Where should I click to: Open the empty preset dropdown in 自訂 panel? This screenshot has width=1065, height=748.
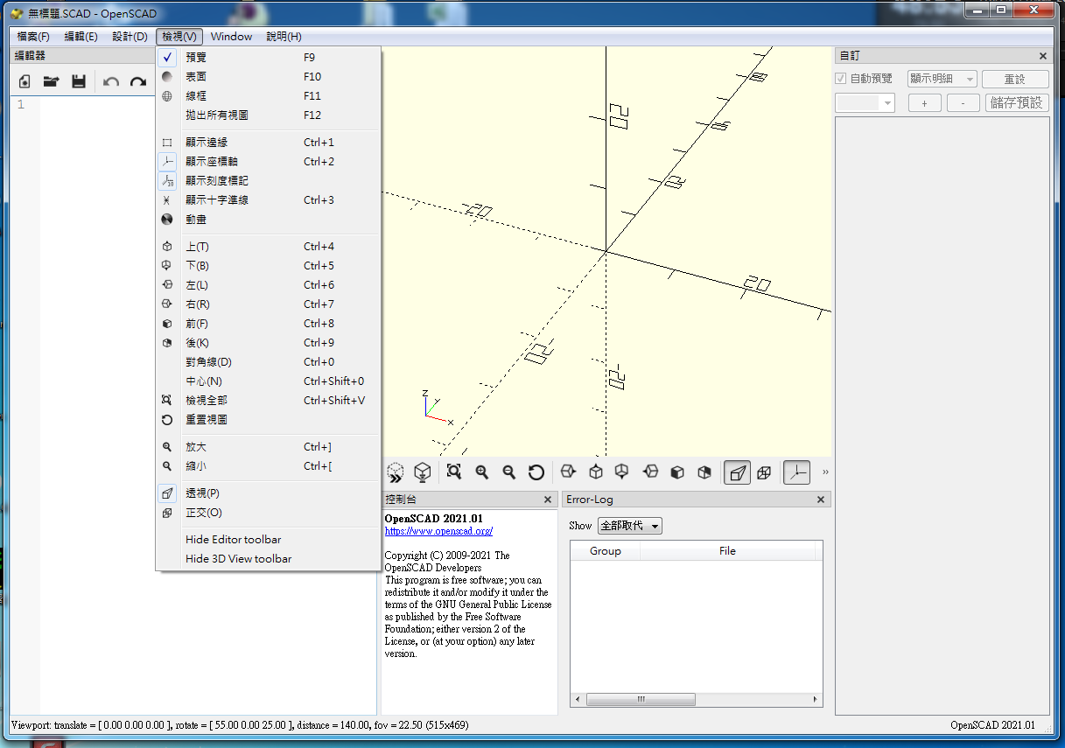[865, 102]
